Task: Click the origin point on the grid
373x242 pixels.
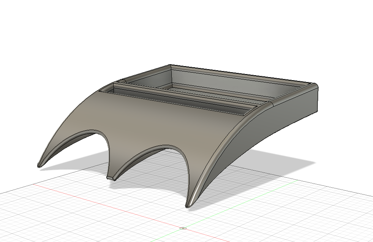Action: [183, 228]
